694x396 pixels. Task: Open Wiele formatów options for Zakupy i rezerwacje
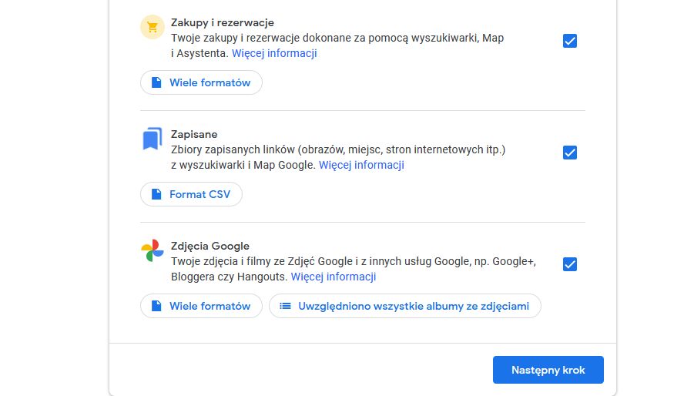pos(201,82)
